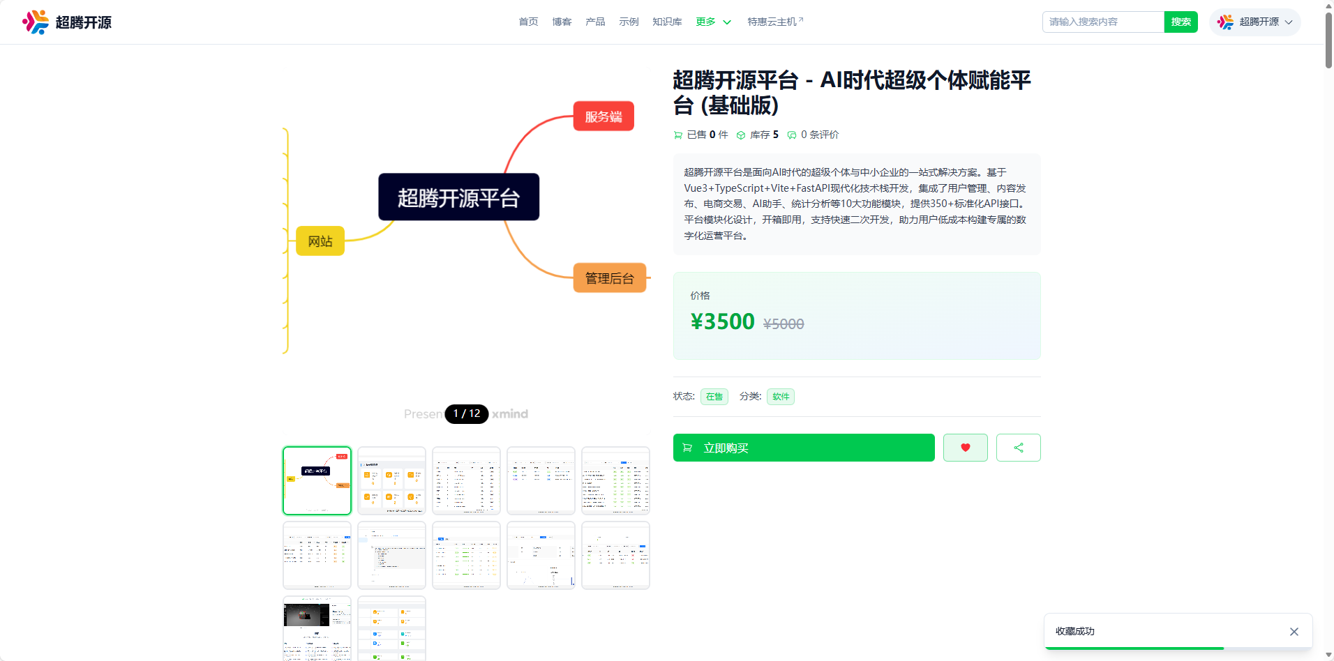Viewport: 1334px width, 661px height.
Task: Open the 知识库 navigation item
Action: 666,22
